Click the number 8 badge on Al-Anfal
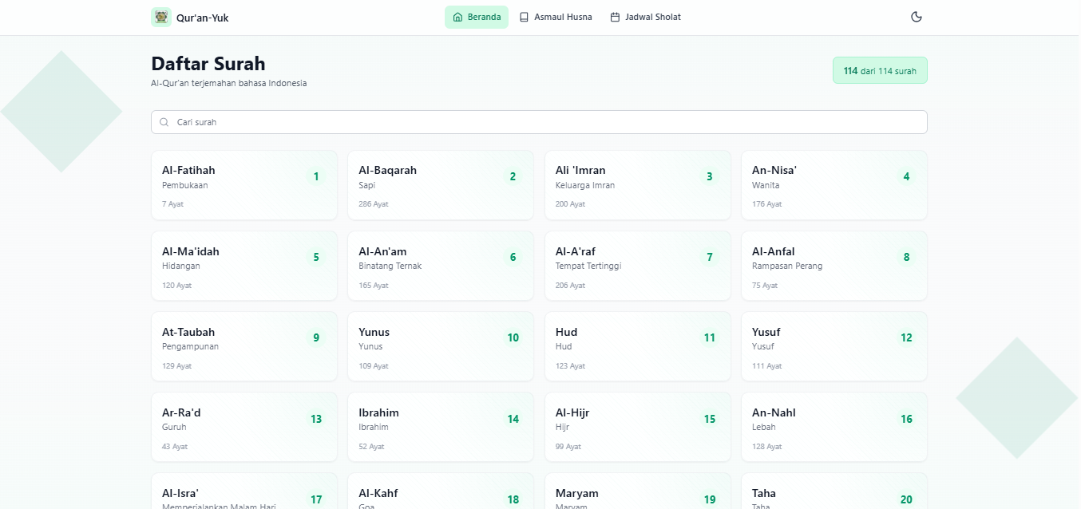1081x509 pixels. 906,257
